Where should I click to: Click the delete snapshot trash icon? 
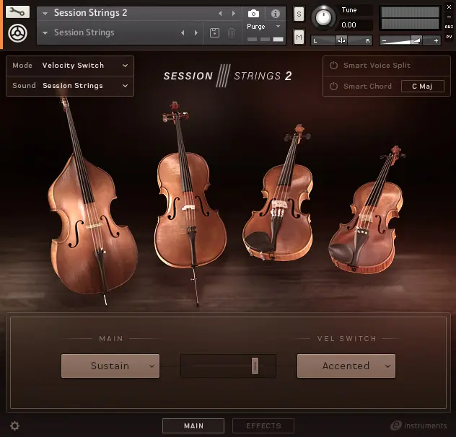(x=231, y=32)
